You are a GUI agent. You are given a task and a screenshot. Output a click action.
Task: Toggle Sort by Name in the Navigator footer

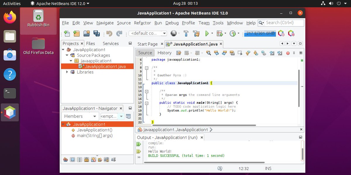(106, 160)
